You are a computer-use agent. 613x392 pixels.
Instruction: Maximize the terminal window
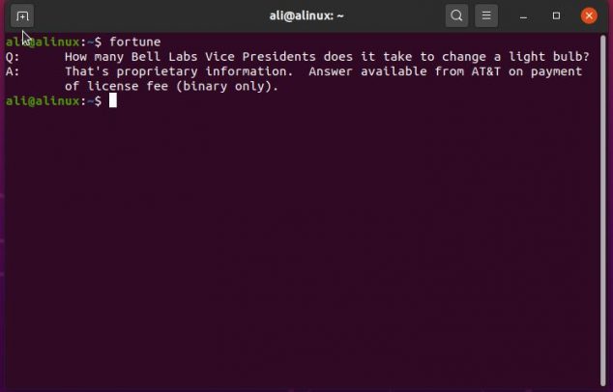click(556, 16)
